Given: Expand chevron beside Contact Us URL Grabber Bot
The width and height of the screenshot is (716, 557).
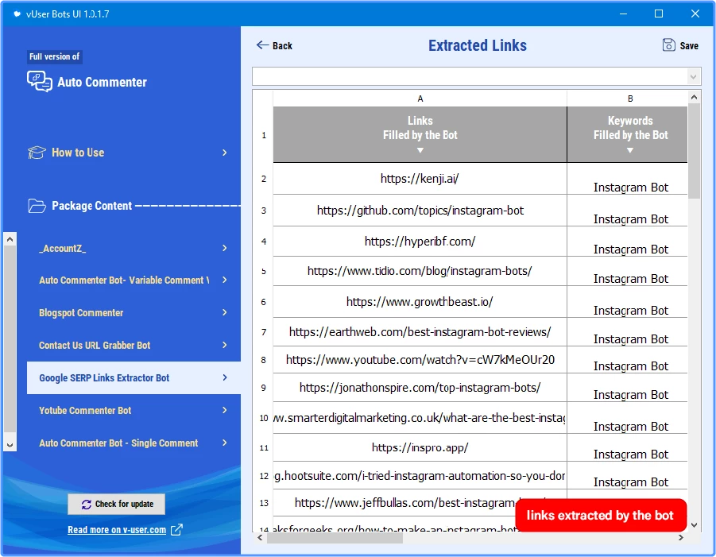Looking at the screenshot, I should click(224, 345).
